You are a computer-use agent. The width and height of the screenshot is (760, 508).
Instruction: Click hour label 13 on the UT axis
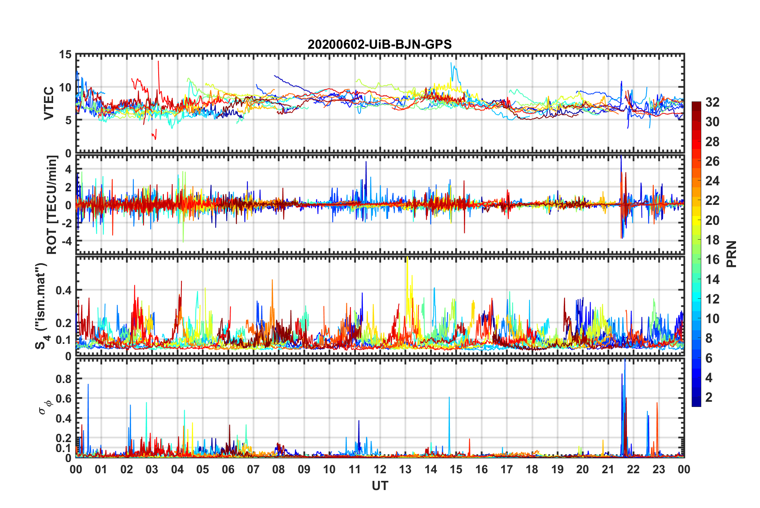405,470
